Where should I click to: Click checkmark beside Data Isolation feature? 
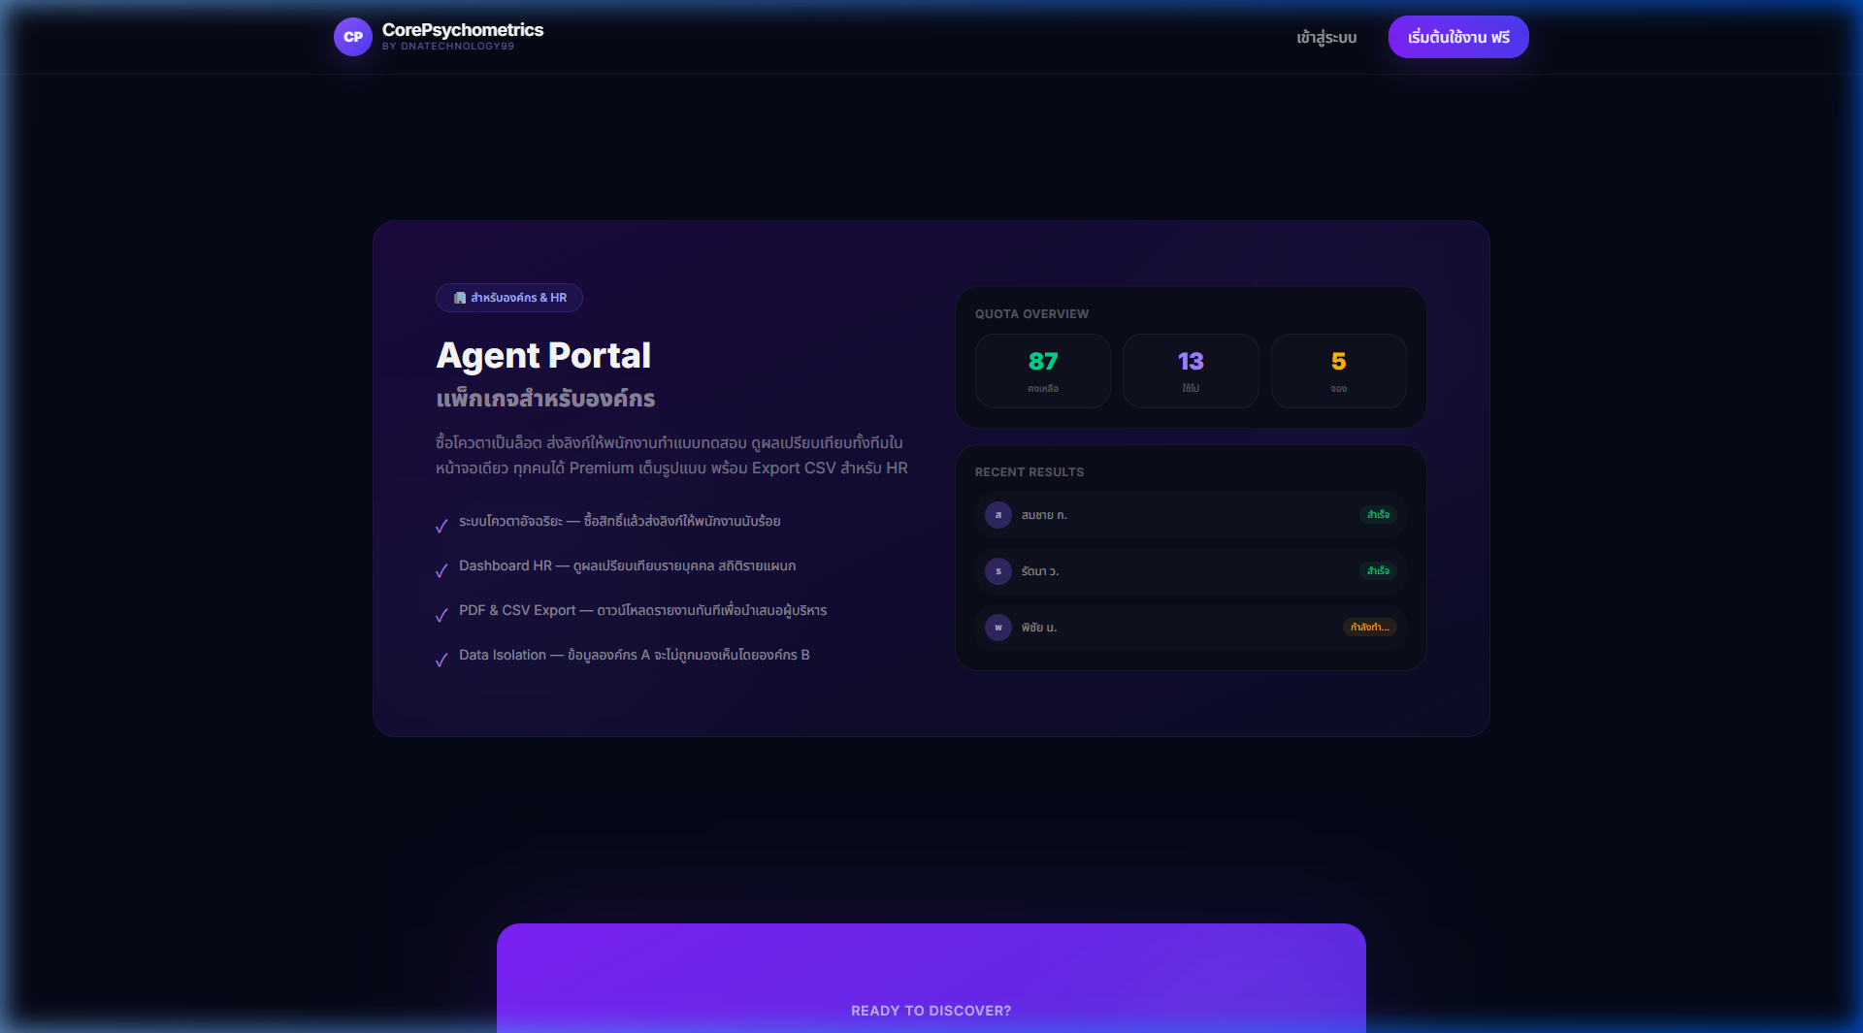coord(441,660)
